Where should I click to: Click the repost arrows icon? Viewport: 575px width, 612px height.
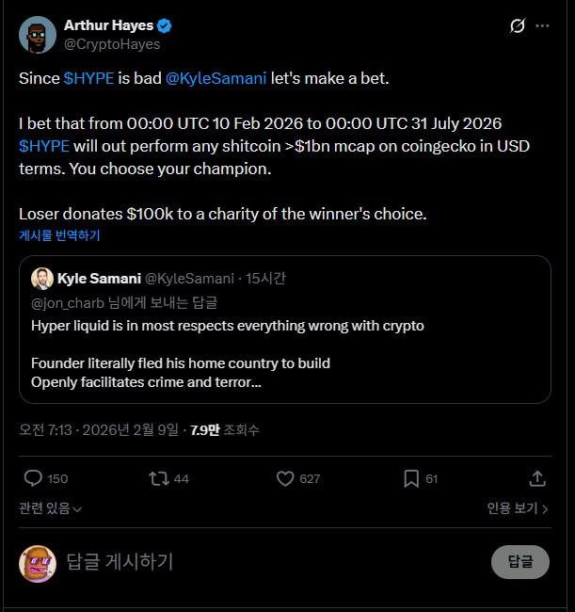[x=159, y=478]
